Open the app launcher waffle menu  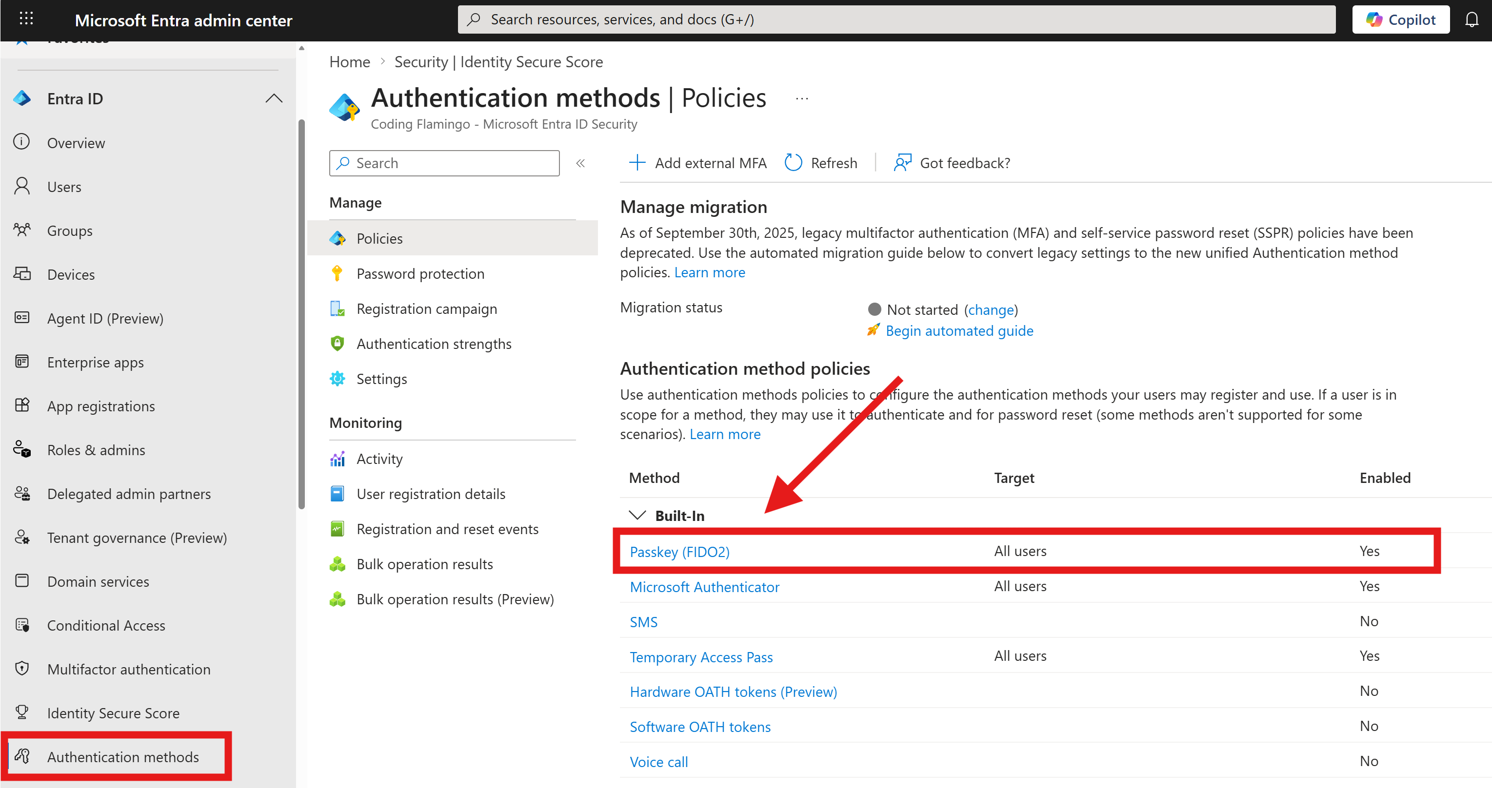tap(26, 19)
